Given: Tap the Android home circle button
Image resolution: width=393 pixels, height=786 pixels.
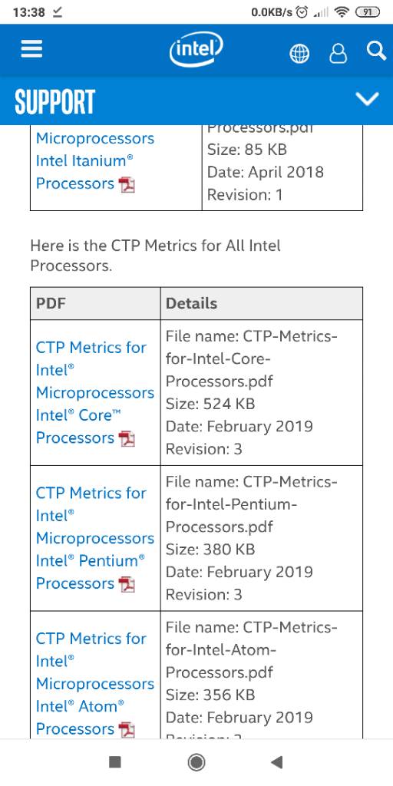Looking at the screenshot, I should click(x=196, y=762).
